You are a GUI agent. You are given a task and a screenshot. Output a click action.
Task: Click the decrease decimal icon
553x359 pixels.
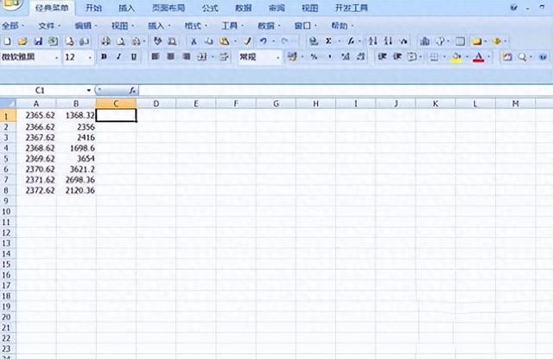(x=360, y=57)
